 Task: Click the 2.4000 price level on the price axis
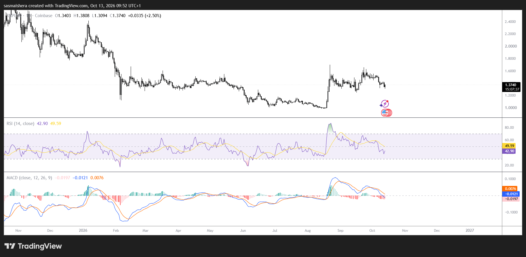[x=510, y=22]
